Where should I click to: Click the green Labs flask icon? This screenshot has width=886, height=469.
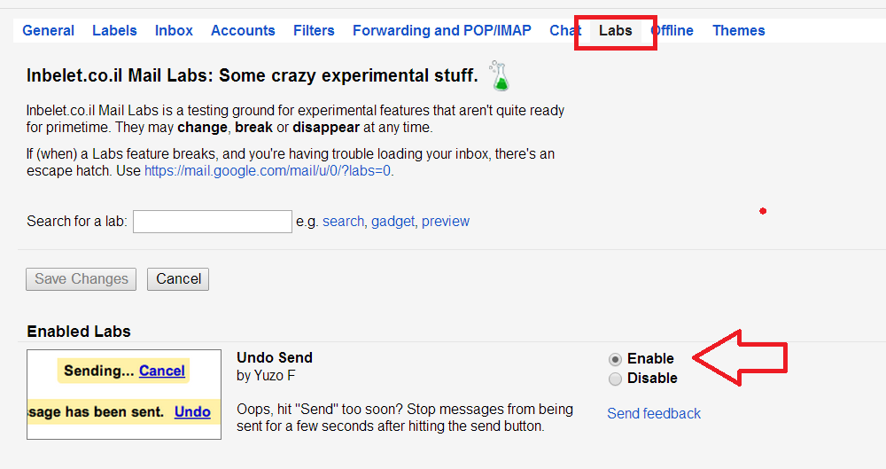tap(501, 76)
